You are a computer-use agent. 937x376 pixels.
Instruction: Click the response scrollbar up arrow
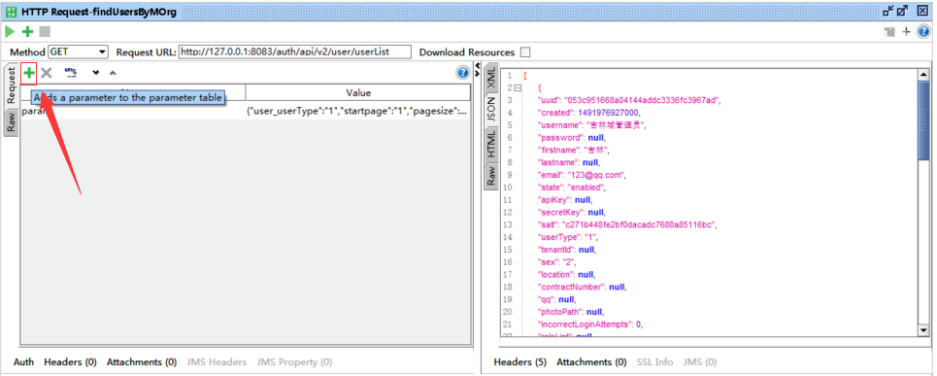[923, 74]
